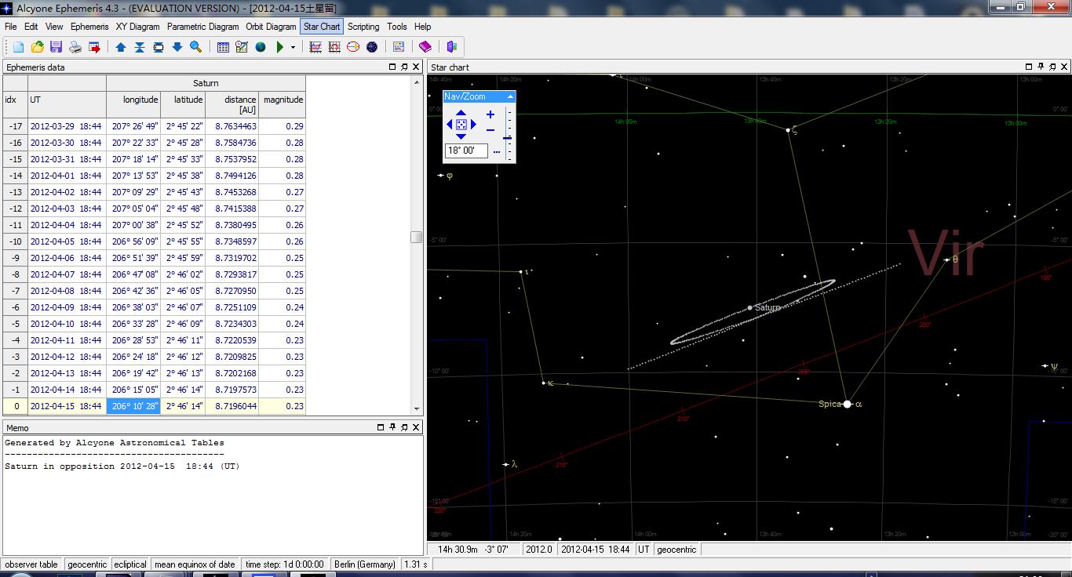This screenshot has height=577, width=1072.
Task: Pan star chart right with Nav/Zoom arrow
Action: click(473, 125)
